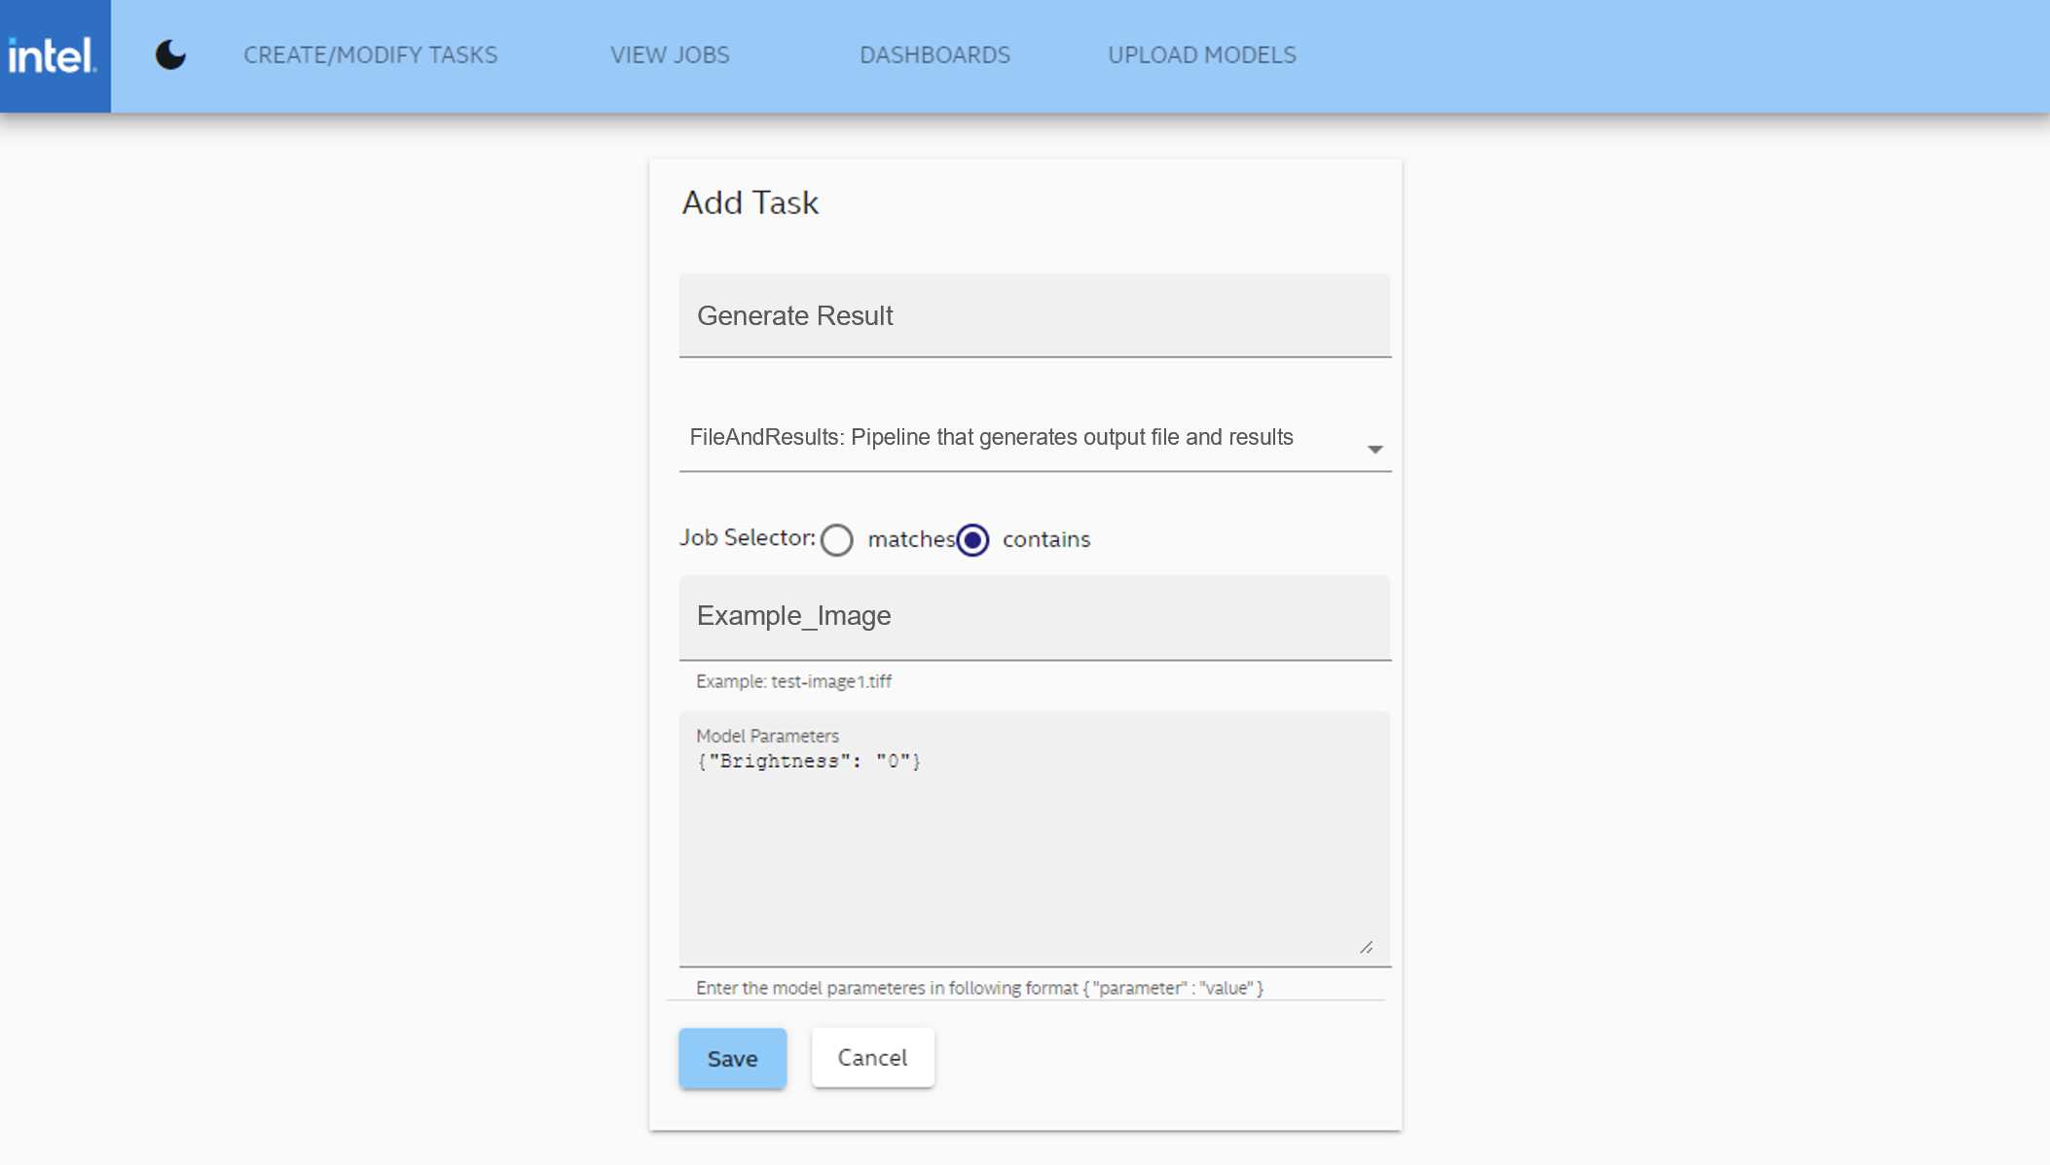Open Create/Modify Tasks menu

pos(370,55)
